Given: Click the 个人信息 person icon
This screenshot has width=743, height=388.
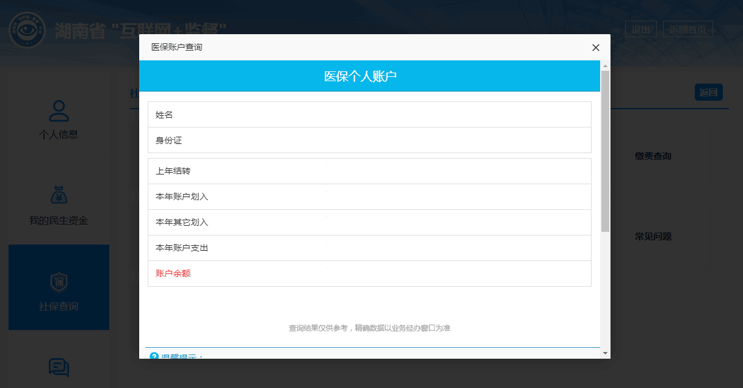Looking at the screenshot, I should point(59,111).
